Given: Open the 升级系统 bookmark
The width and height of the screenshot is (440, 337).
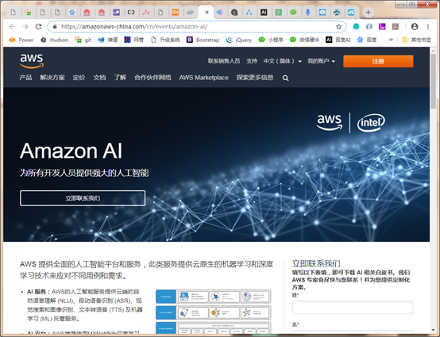Looking at the screenshot, I should click(x=165, y=40).
